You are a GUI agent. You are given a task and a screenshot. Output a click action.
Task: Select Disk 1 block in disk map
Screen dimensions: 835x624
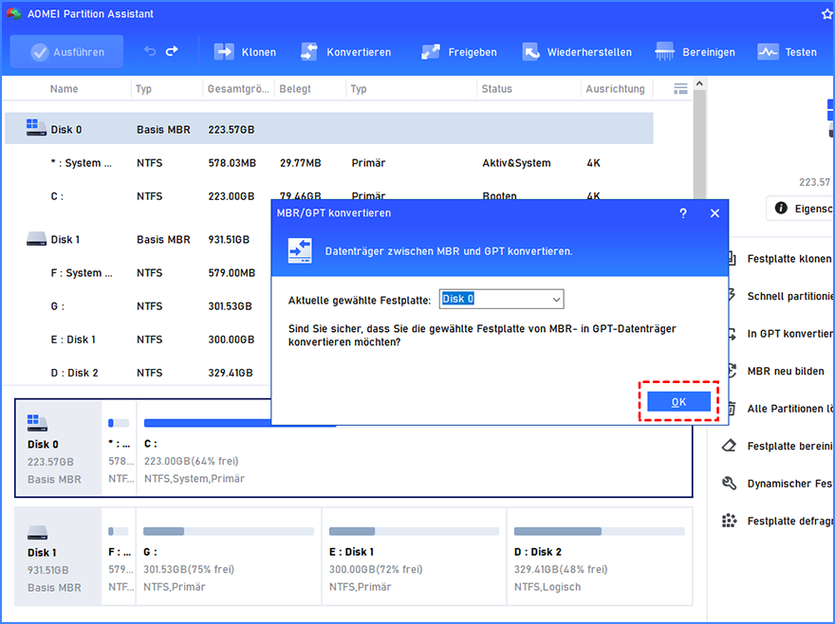coord(59,557)
